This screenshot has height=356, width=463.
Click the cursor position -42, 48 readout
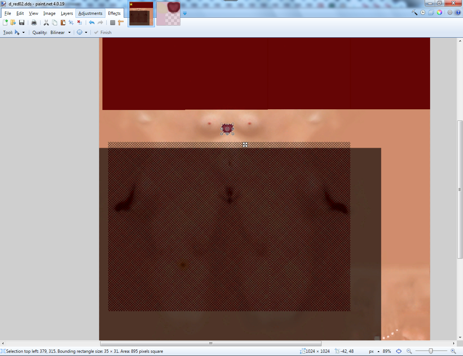[x=344, y=351]
